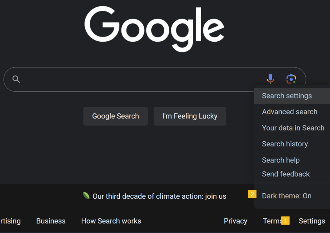Open How Search works

[x=111, y=221]
